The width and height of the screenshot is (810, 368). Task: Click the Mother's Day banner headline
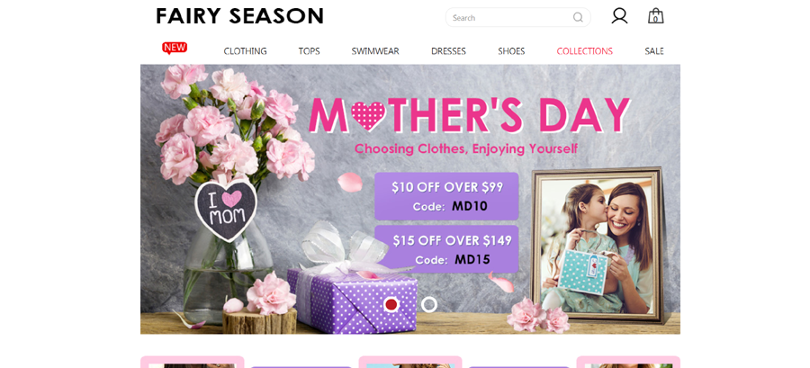(469, 114)
